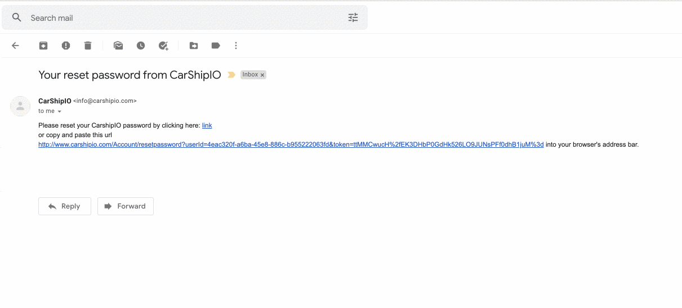This screenshot has height=308, width=682.
Task: Expand 'to me' recipient details arrow
Action: click(x=59, y=111)
